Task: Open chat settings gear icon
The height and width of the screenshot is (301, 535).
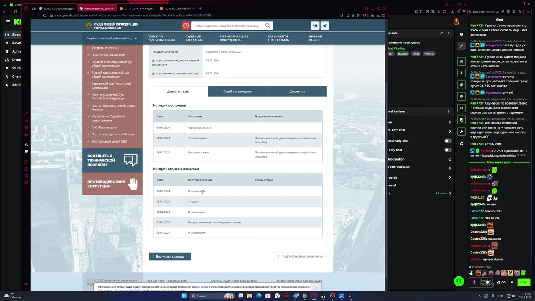Action: point(512,283)
